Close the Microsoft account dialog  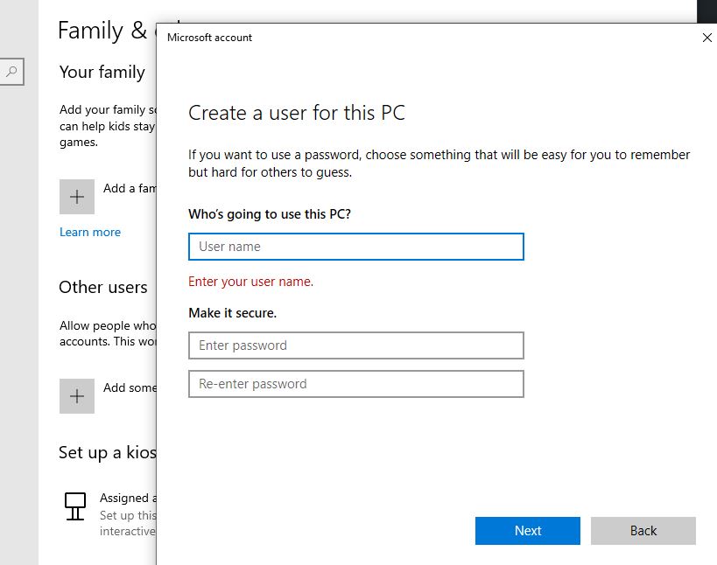click(x=706, y=38)
